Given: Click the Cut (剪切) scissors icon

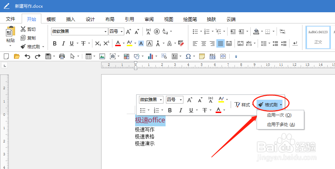Looking at the screenshot, I should pyautogui.click(x=23, y=29).
